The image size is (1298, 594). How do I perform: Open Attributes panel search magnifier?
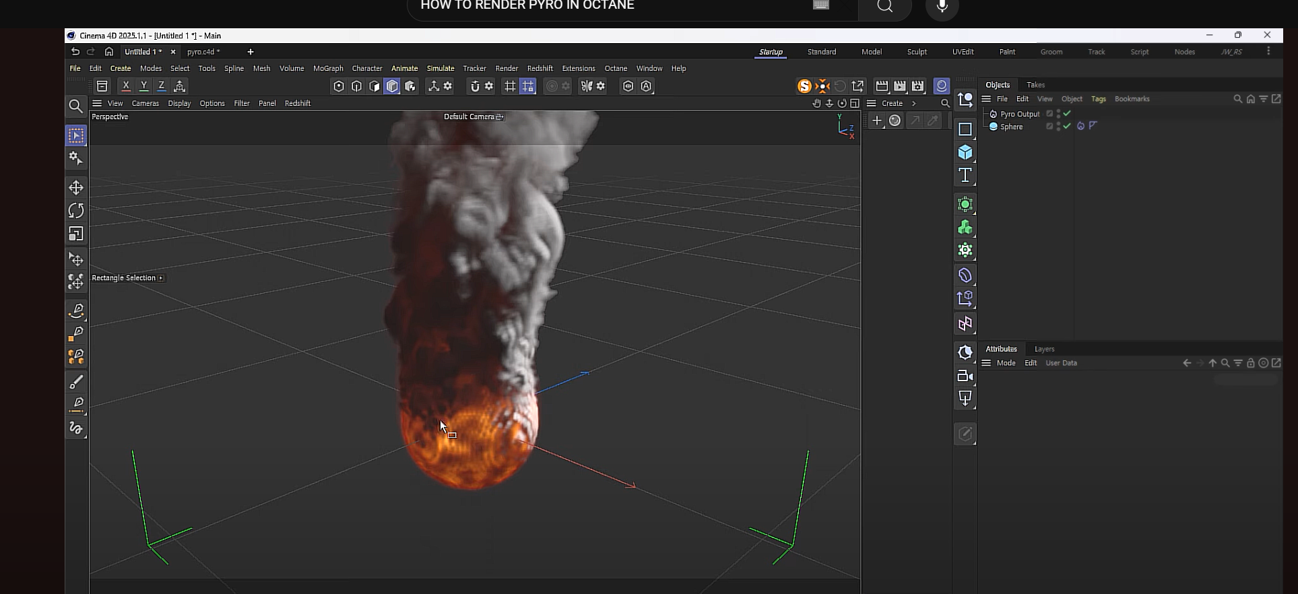(1225, 363)
